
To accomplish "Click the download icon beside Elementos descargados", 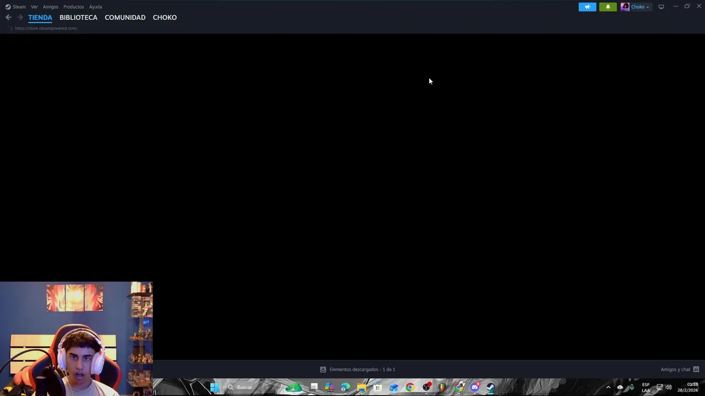I will click(323, 370).
